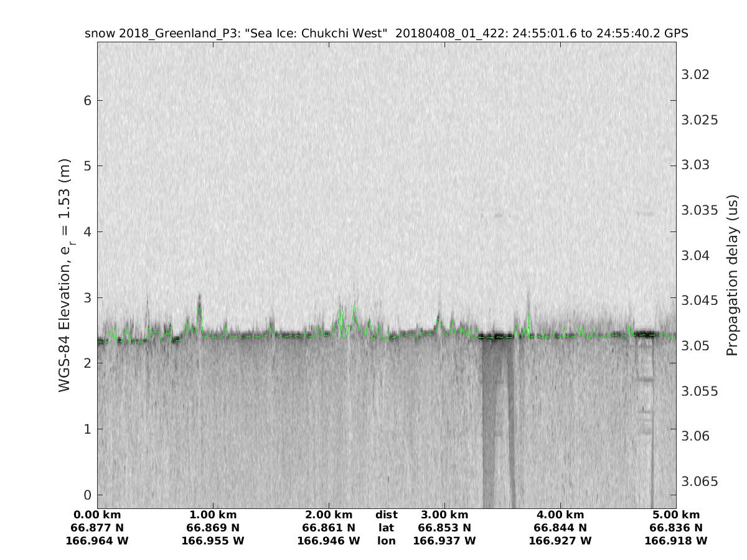Click the 3.065 propagation delay tick label
Viewport: 747px width, 560px height.
(x=700, y=481)
